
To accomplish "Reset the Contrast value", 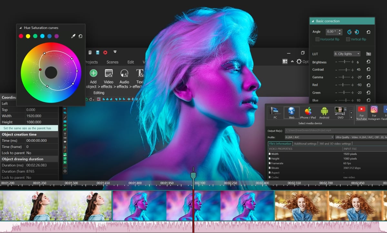I will 368,70.
